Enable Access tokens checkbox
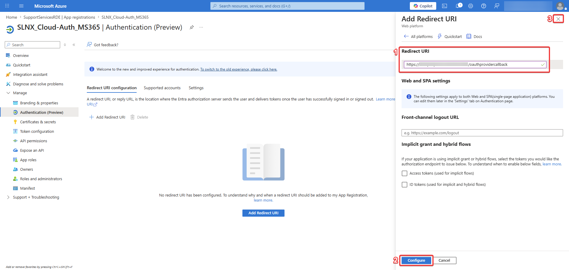Image resolution: width=569 pixels, height=270 pixels. pos(405,173)
